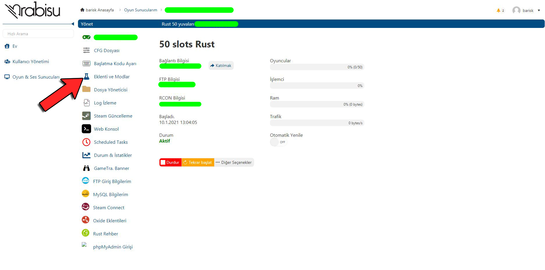Screen dimensions: 545x270
Task: Click the folder icon for Dosya Yöneticisi
Action: [86, 89]
